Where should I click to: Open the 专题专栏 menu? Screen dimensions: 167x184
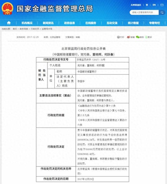point(154,23)
